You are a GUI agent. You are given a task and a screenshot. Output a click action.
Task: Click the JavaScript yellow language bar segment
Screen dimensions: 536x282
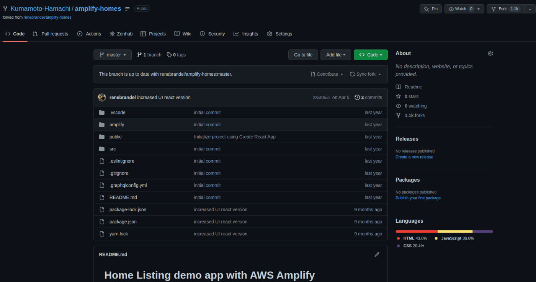tap(455, 231)
